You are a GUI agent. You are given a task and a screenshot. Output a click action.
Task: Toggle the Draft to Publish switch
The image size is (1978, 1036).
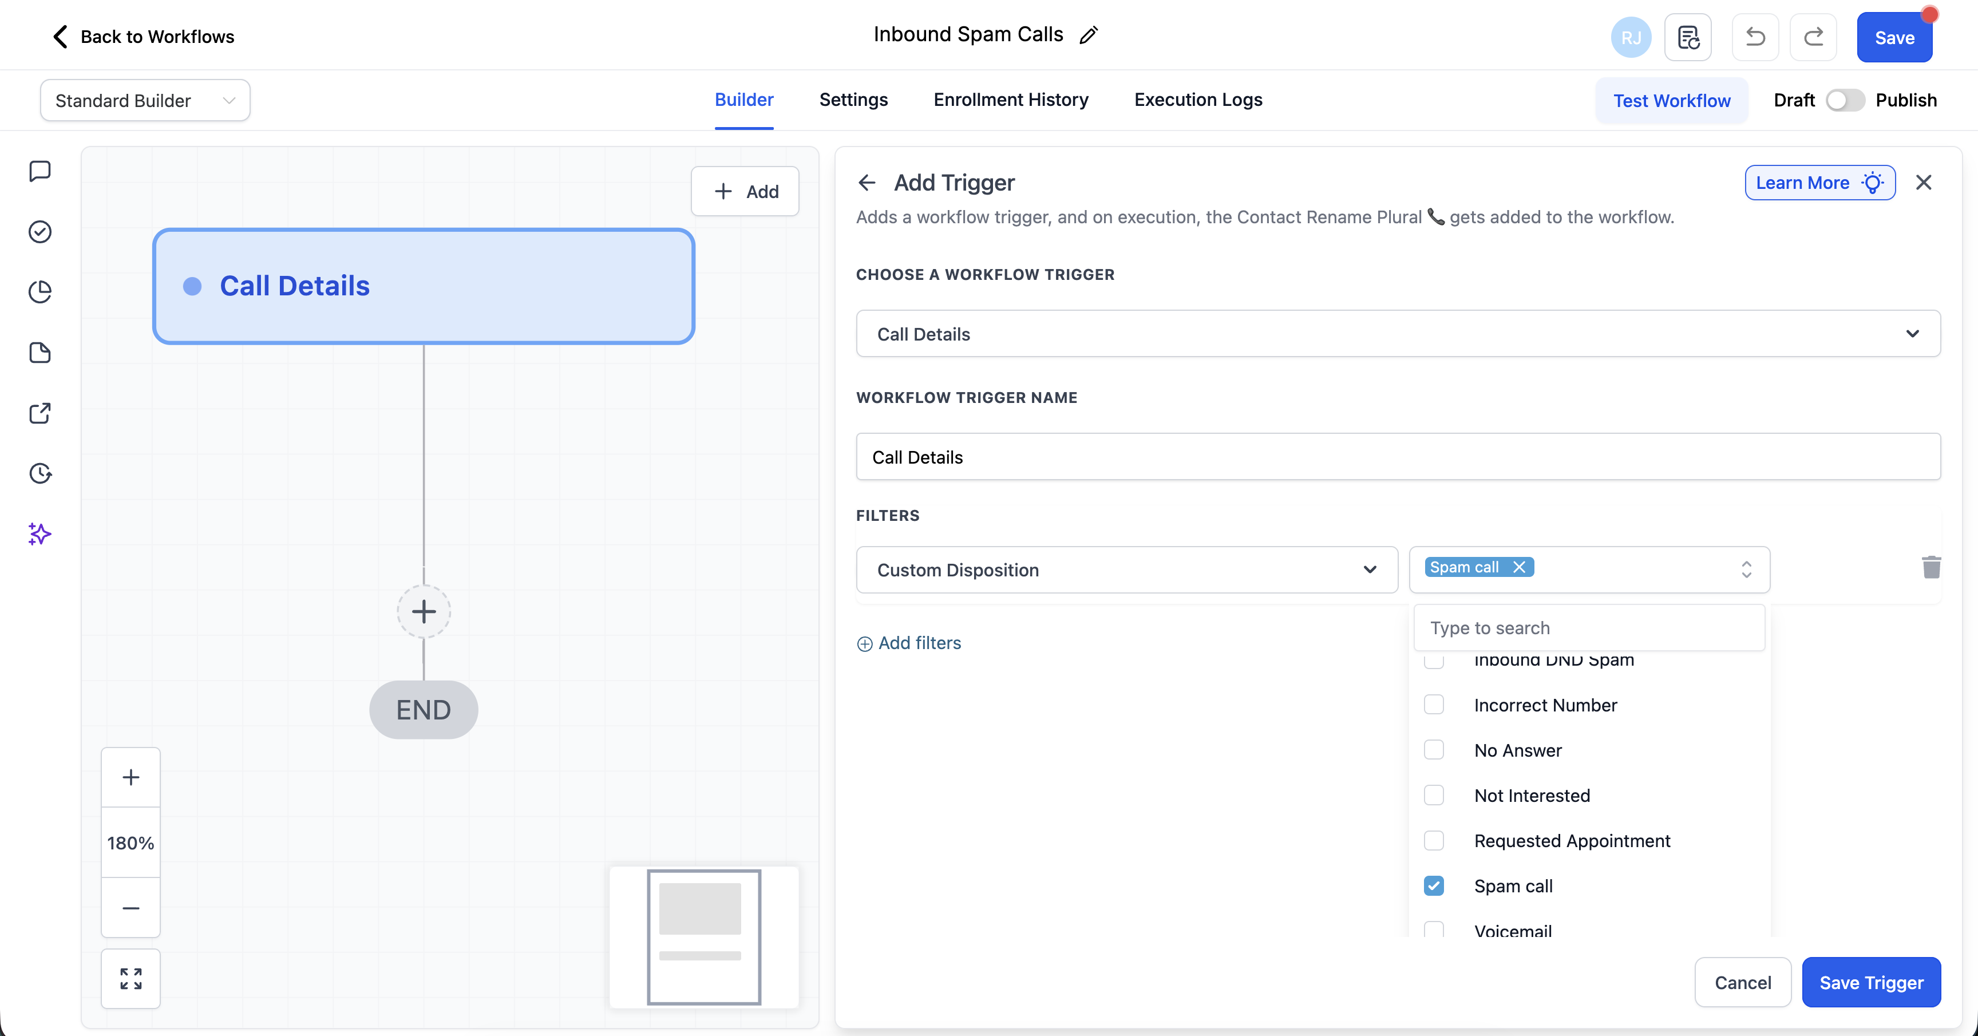pos(1845,101)
